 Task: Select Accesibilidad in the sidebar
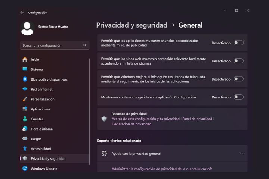click(x=41, y=149)
